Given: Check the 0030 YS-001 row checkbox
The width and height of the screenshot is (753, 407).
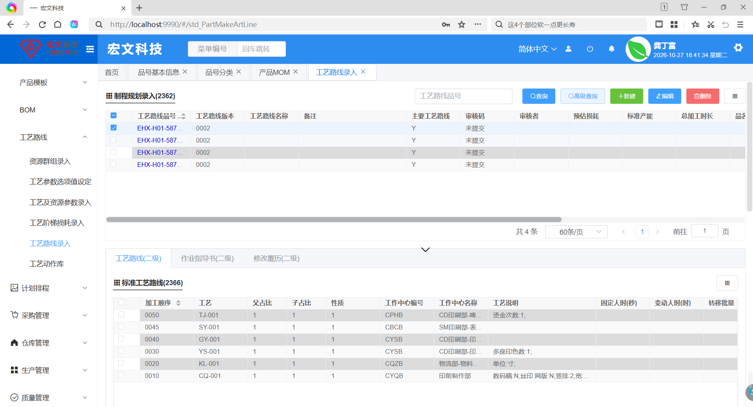Looking at the screenshot, I should click(x=121, y=351).
